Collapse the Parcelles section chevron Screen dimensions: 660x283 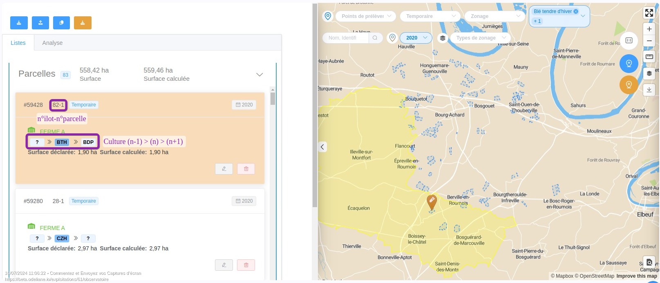click(x=260, y=75)
